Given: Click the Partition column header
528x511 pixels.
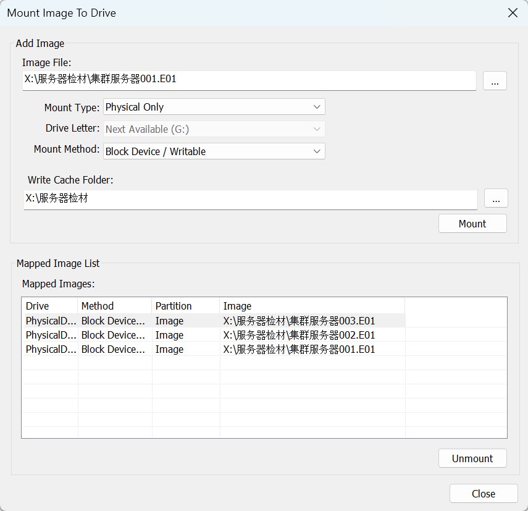Looking at the screenshot, I should 185,306.
